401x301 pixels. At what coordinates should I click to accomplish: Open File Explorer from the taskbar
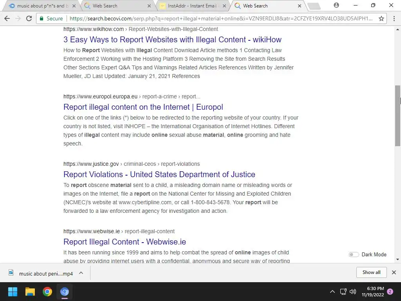pos(30,292)
